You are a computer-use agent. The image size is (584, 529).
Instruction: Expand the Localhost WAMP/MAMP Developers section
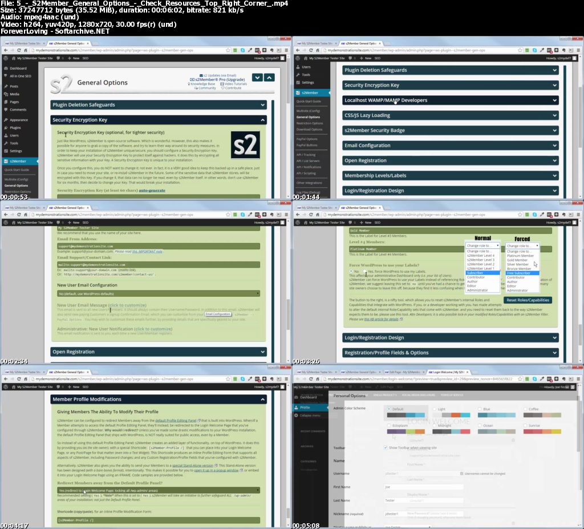[451, 100]
